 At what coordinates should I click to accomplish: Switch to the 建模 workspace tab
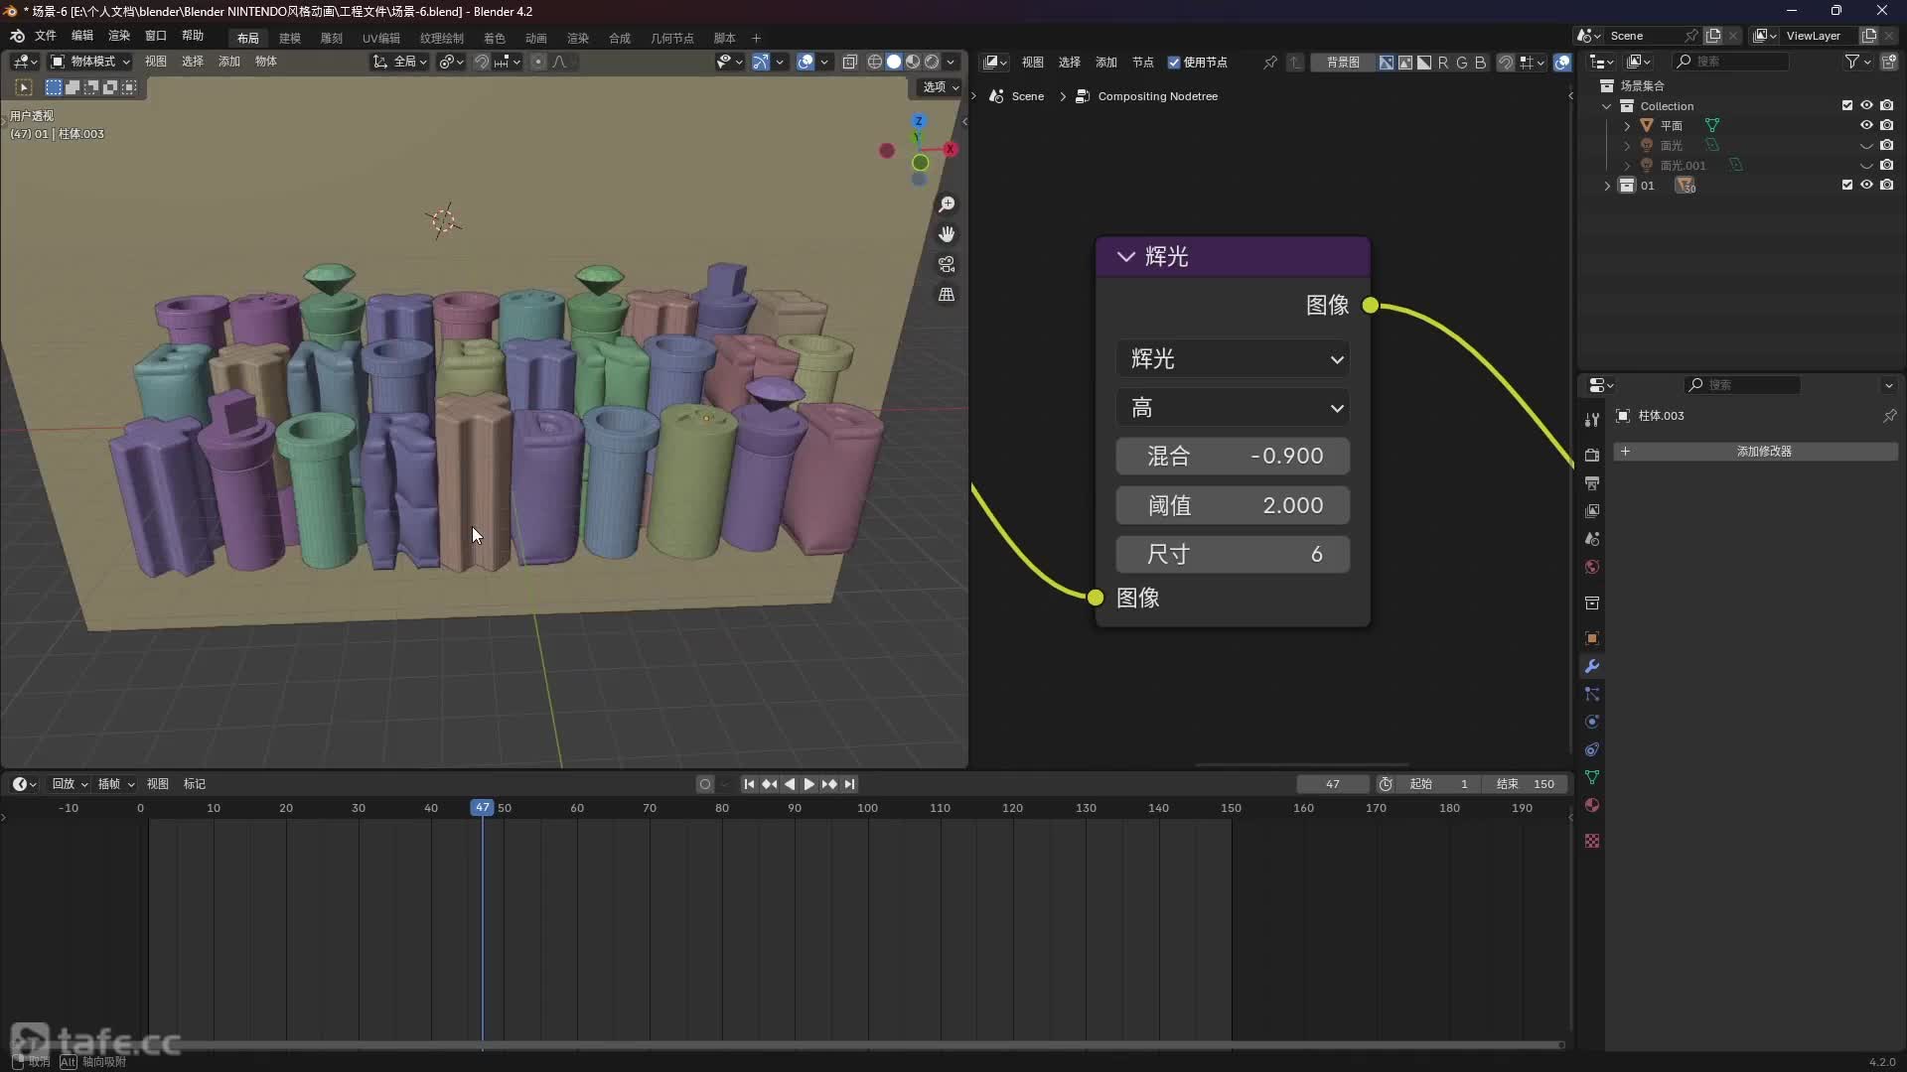290,38
